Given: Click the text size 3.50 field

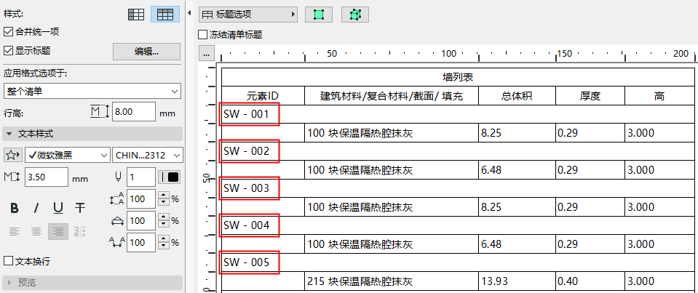Looking at the screenshot, I should tap(47, 177).
